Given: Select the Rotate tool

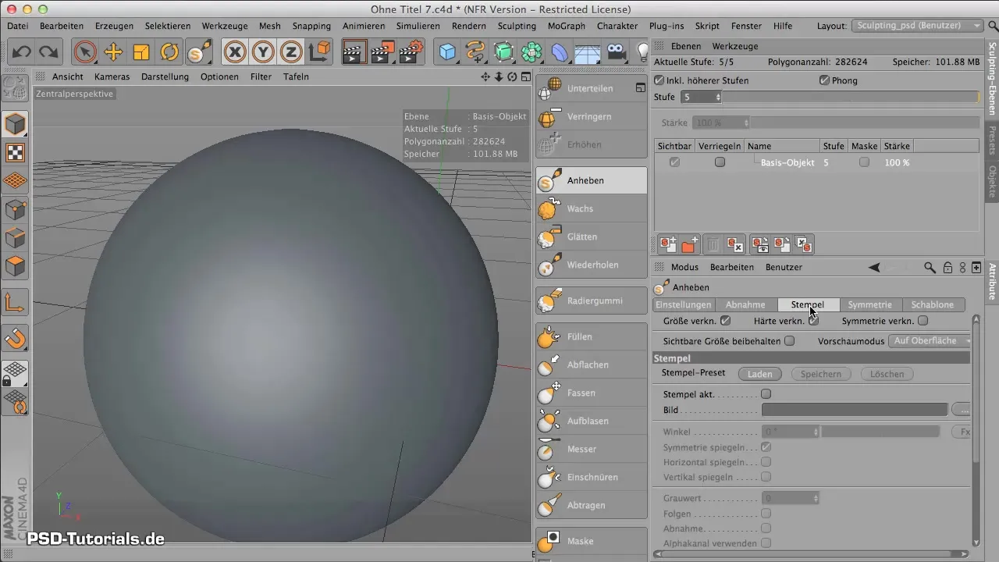Looking at the screenshot, I should (x=169, y=52).
